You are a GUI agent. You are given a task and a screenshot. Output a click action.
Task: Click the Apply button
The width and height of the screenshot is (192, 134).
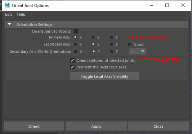(x=96, y=126)
